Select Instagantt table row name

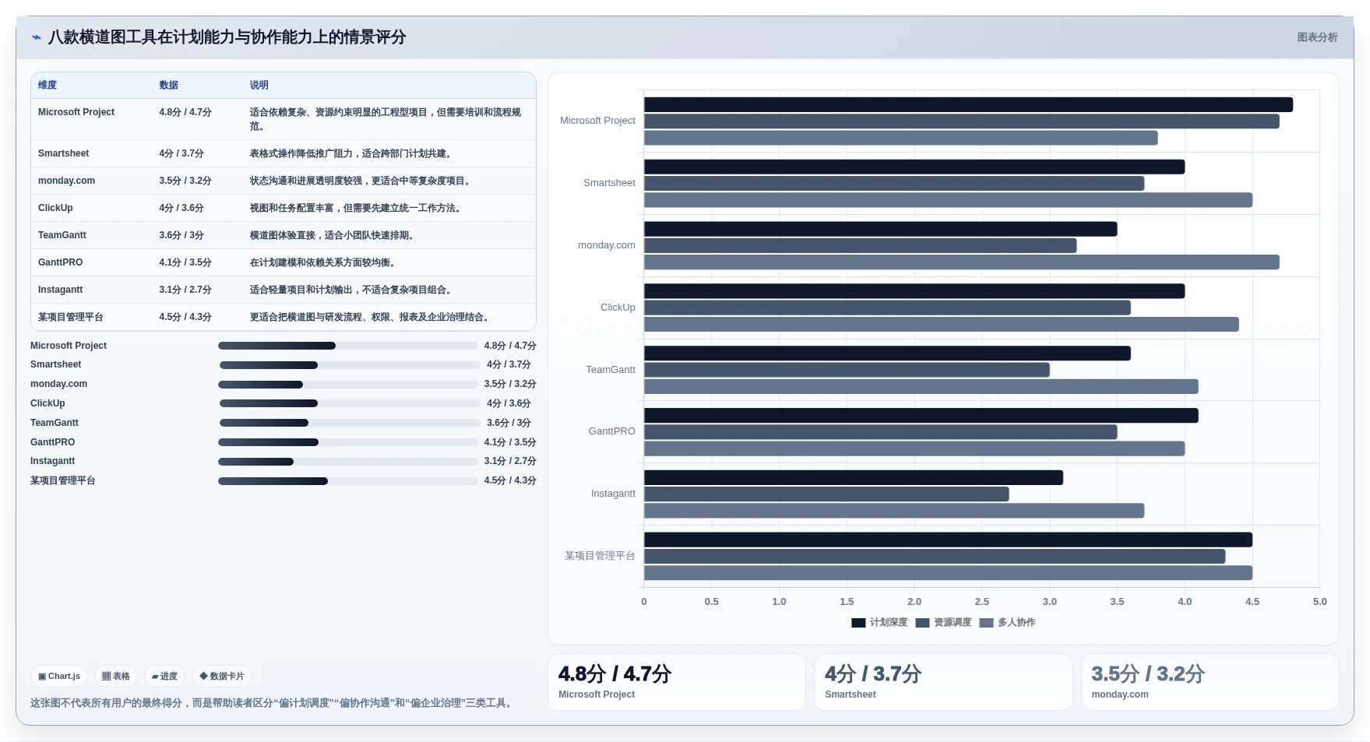pyautogui.click(x=60, y=290)
